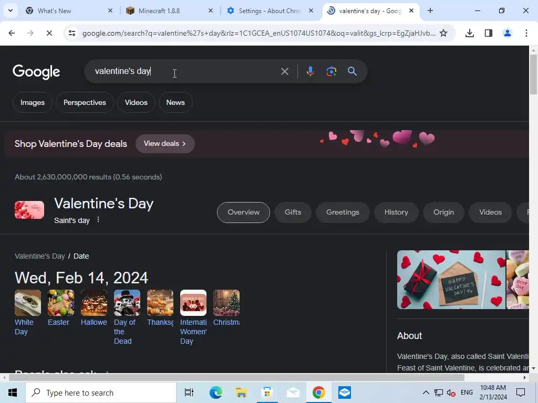View site information icon in address bar
The image size is (538, 403).
click(x=72, y=33)
